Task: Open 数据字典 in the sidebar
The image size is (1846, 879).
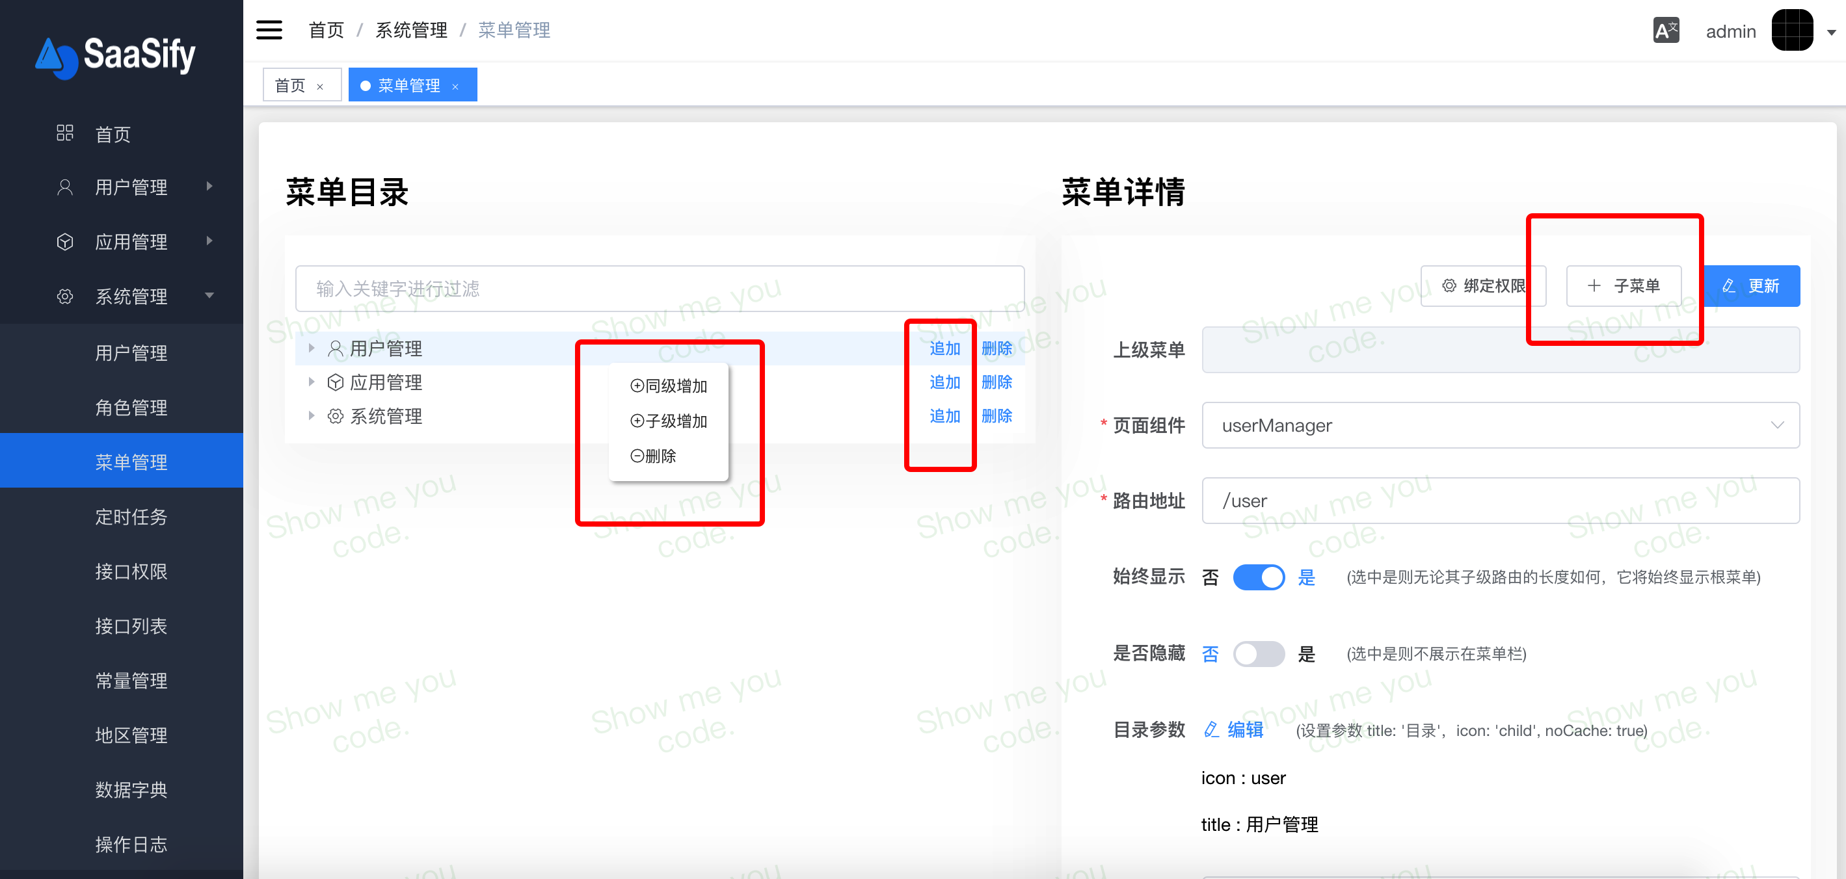Action: [x=122, y=789]
